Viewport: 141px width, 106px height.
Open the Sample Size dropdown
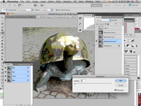click(x=25, y=10)
